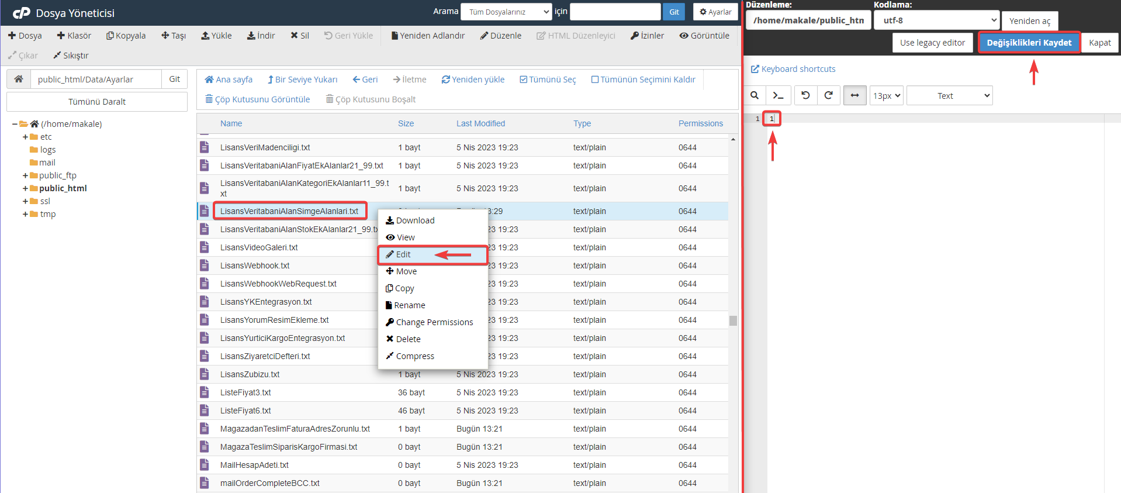The height and width of the screenshot is (493, 1121).
Task: Open Tüm Dosyalarınız search scope dropdown
Action: 506,12
